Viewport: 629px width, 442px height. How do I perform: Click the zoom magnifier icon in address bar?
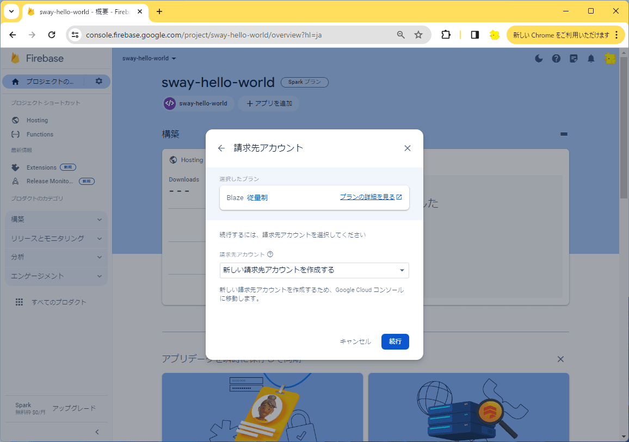coord(401,35)
